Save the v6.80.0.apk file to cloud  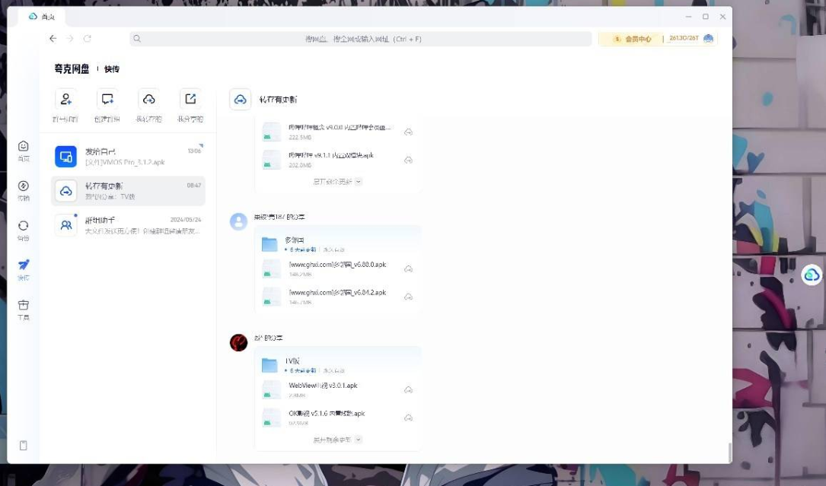click(x=408, y=269)
